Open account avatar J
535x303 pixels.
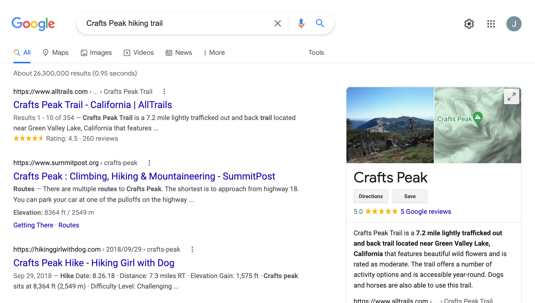pos(514,24)
